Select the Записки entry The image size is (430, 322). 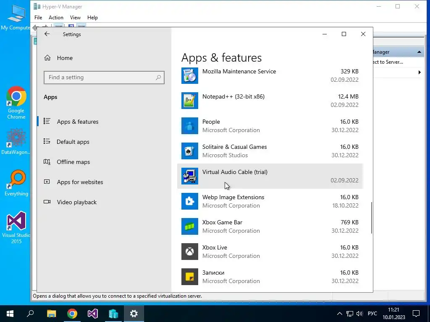click(270, 277)
